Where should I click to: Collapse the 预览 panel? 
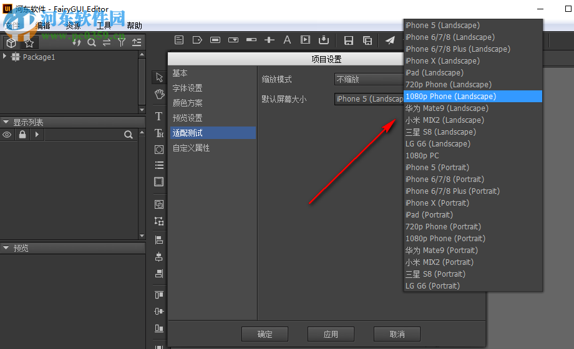pos(6,247)
